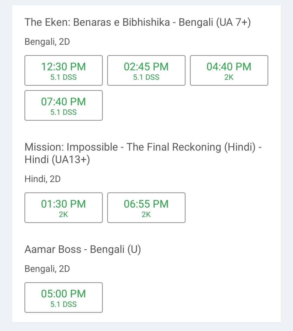The image size is (293, 331).
Task: Tap the 2K text under 01:30 PM
Action: pos(63,215)
